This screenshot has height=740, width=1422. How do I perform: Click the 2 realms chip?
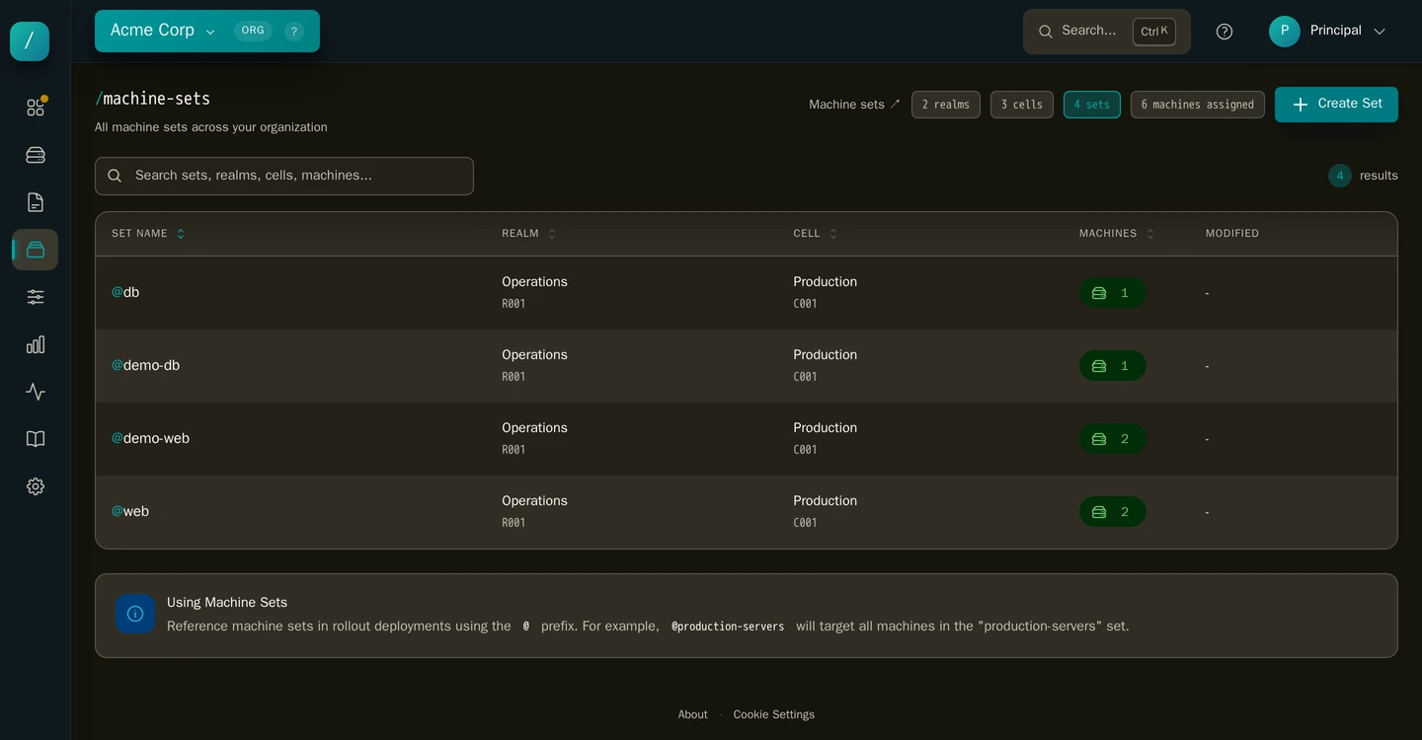pos(946,105)
